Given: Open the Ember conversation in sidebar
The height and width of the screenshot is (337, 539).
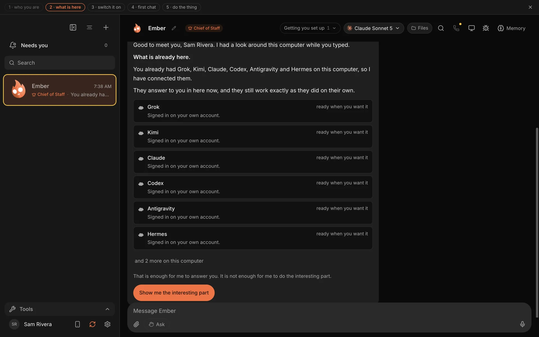Looking at the screenshot, I should (x=60, y=90).
